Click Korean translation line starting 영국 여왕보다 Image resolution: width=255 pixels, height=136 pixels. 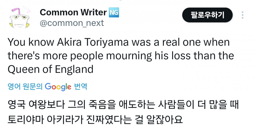[123, 104]
